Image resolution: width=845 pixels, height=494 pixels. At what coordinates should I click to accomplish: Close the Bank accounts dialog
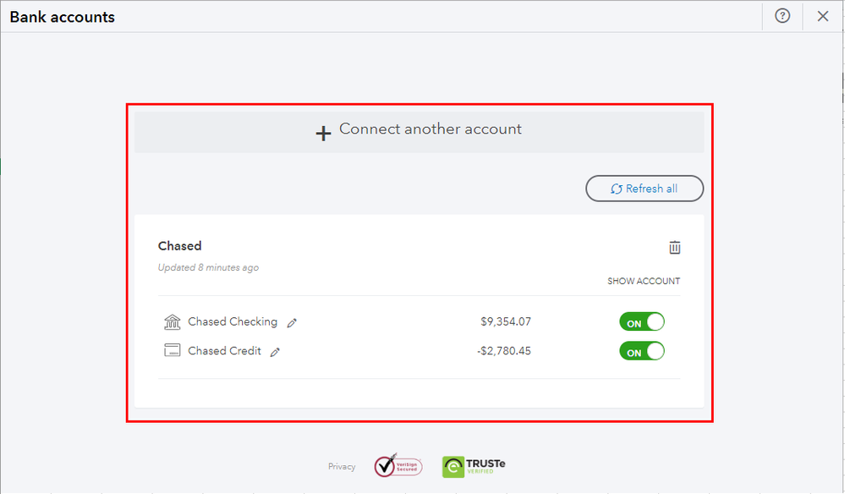pyautogui.click(x=823, y=16)
